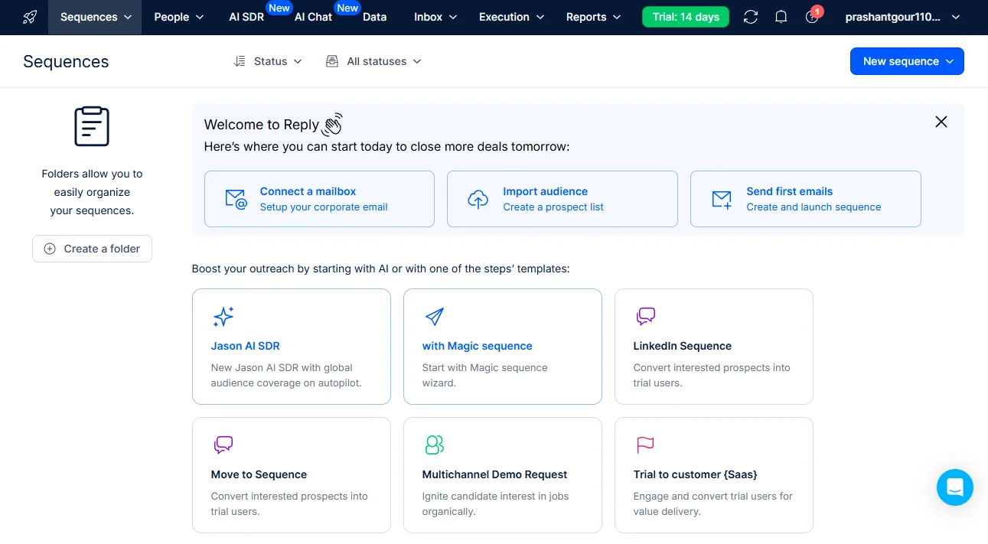Click the Magic sequence paper plane icon

coord(434,317)
